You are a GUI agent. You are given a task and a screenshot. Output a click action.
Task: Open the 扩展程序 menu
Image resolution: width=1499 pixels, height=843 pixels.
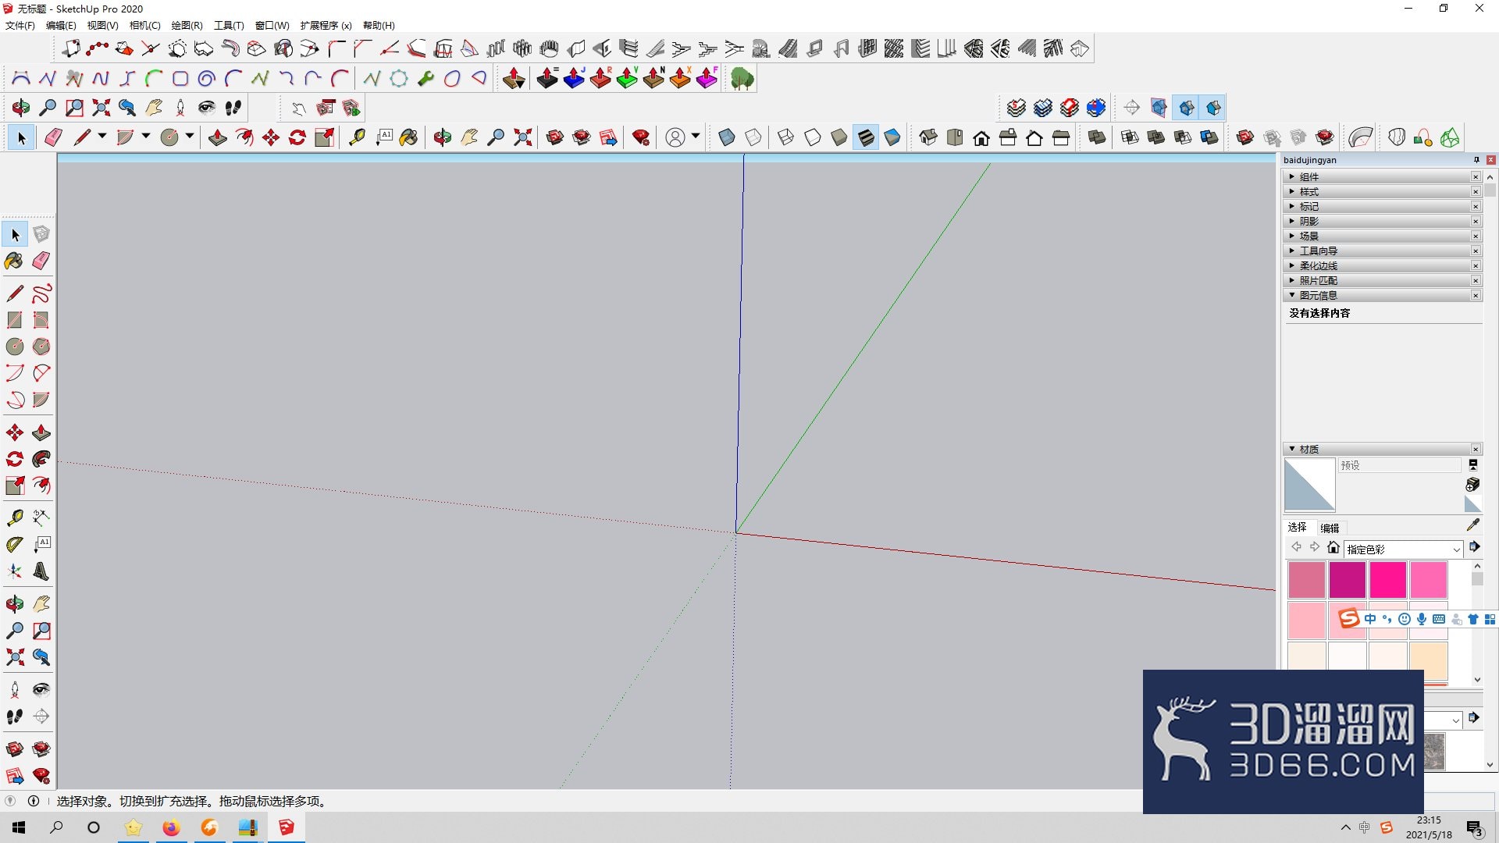pos(326,26)
